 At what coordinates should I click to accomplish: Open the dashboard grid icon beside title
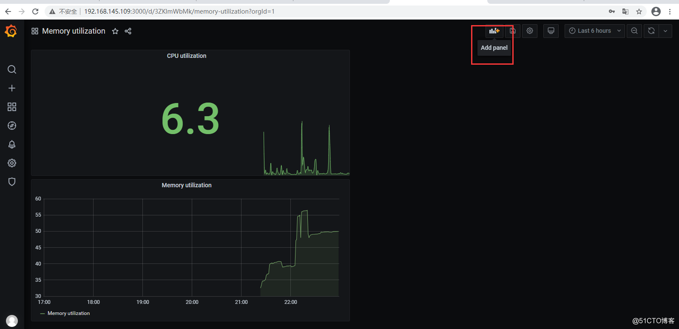click(x=35, y=31)
